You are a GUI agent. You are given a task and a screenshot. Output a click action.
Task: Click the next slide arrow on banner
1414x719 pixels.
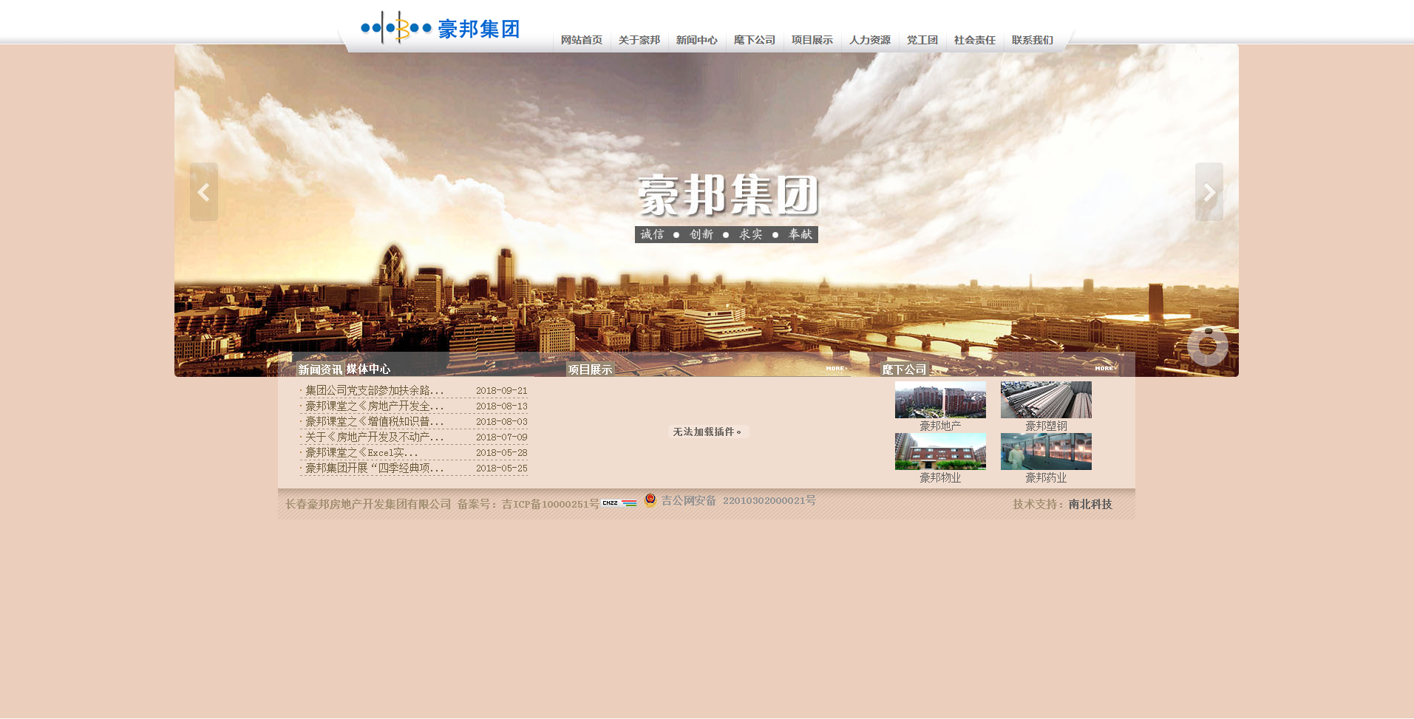coord(1209,192)
